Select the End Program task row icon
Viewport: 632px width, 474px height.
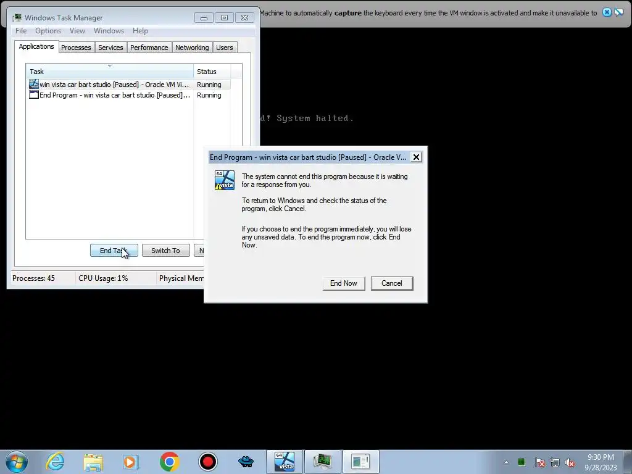34,94
